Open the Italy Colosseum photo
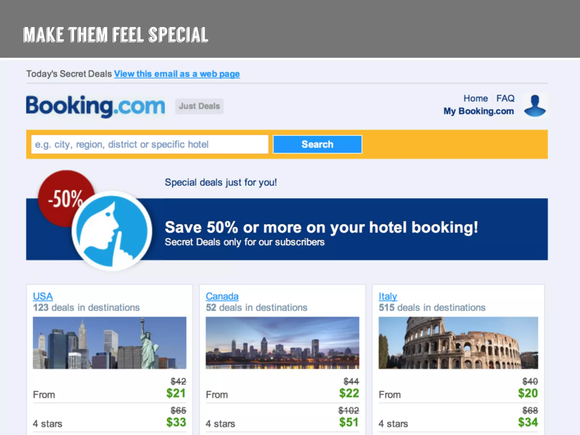The height and width of the screenshot is (435, 580). point(458,343)
